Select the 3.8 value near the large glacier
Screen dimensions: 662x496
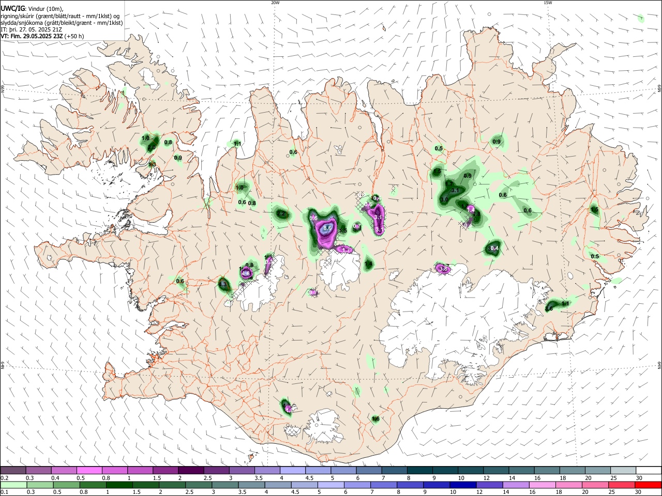[443, 269]
